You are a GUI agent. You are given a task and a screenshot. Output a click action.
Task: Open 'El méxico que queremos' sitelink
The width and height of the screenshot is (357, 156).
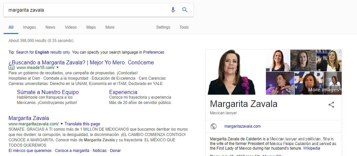click(x=30, y=151)
